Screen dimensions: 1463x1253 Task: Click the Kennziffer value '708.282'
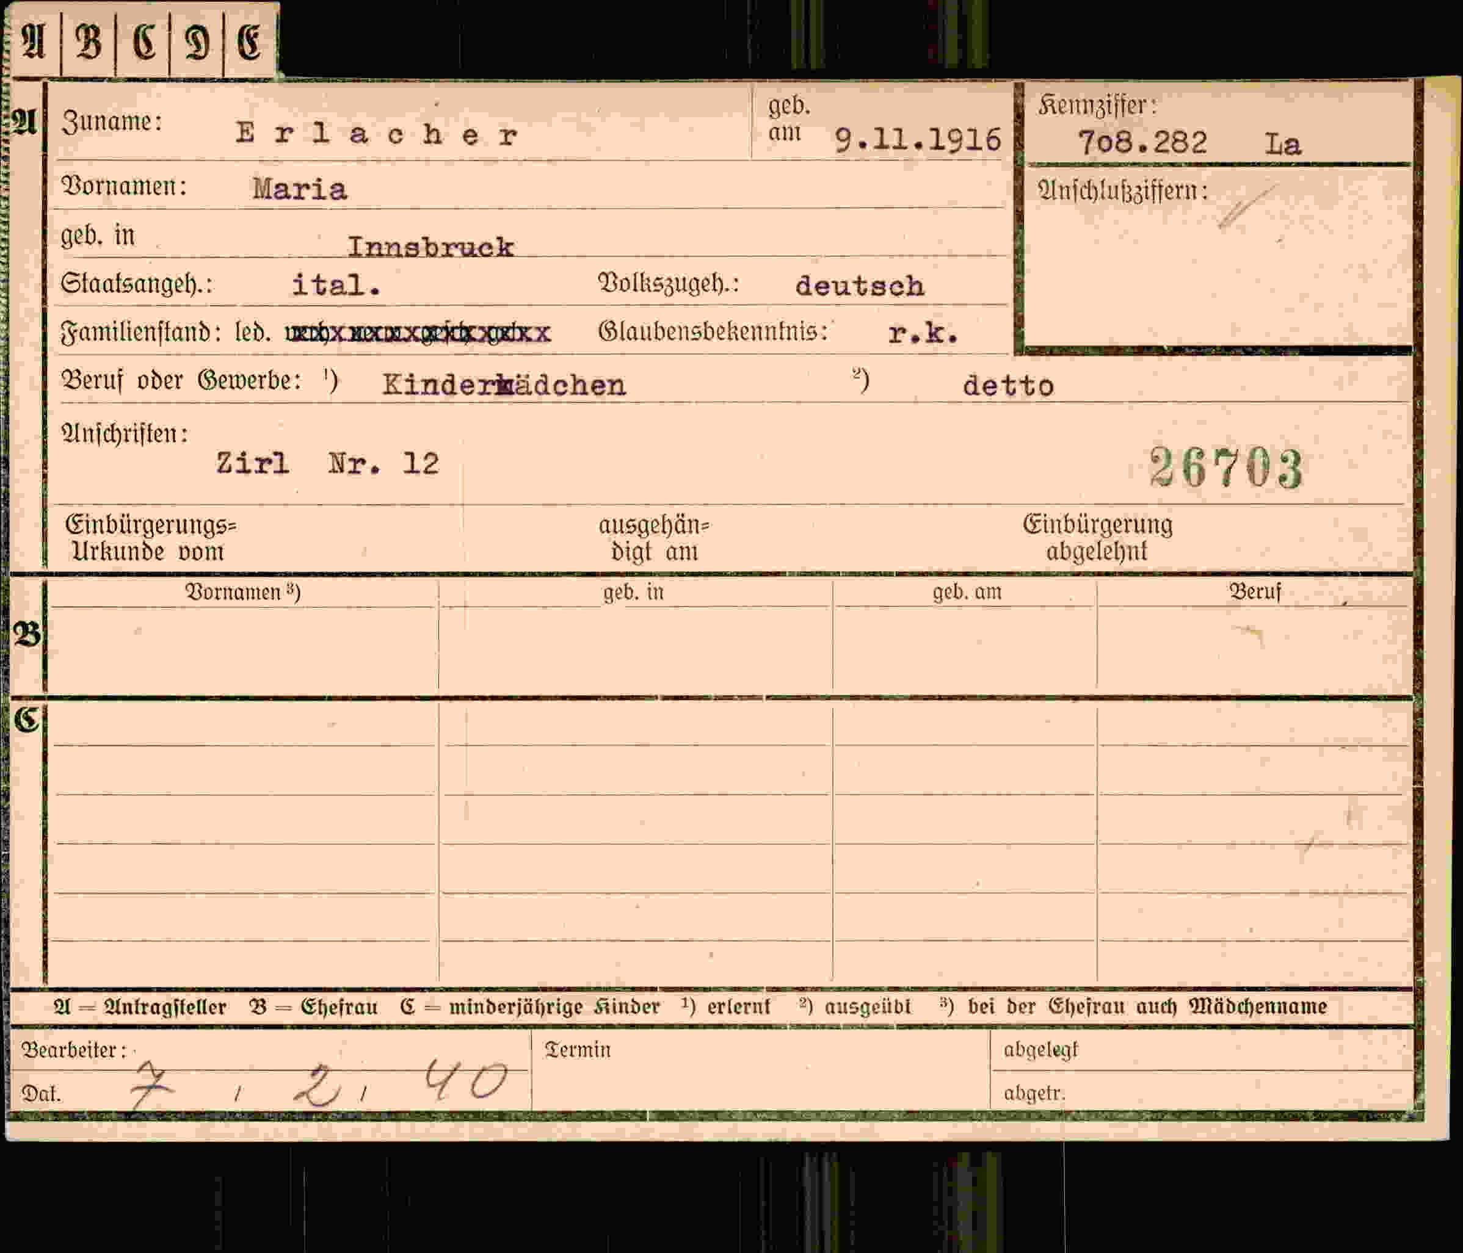[x=1142, y=143]
